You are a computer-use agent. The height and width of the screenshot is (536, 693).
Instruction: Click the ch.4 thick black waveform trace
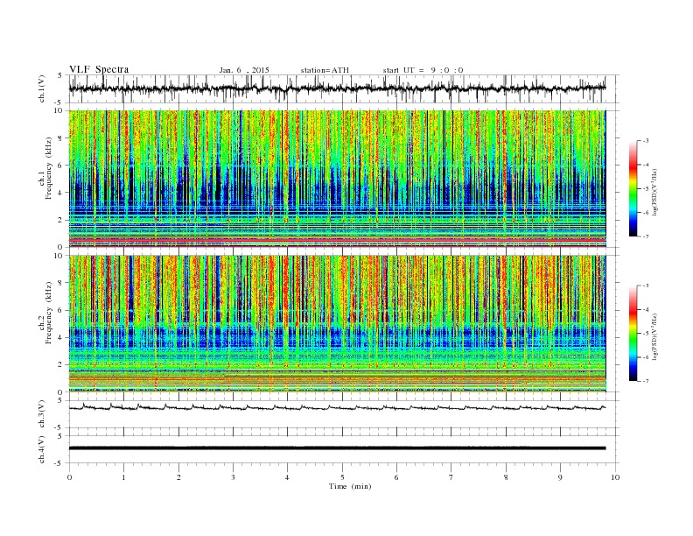pyautogui.click(x=337, y=448)
